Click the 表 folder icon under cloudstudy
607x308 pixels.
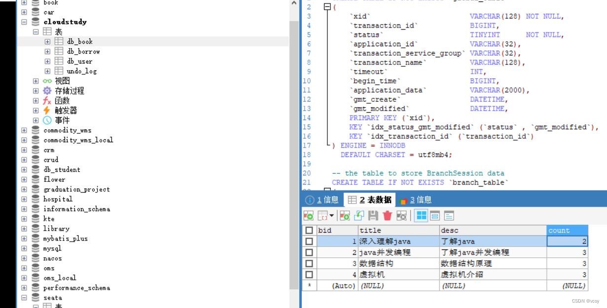[x=47, y=31]
